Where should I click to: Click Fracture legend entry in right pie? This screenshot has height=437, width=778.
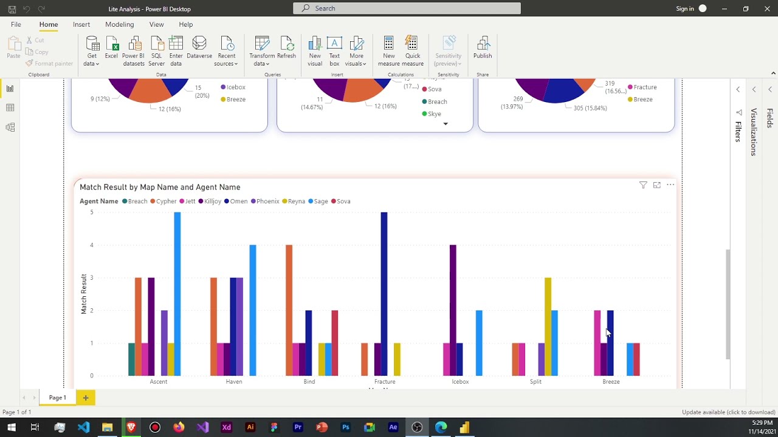[642, 87]
